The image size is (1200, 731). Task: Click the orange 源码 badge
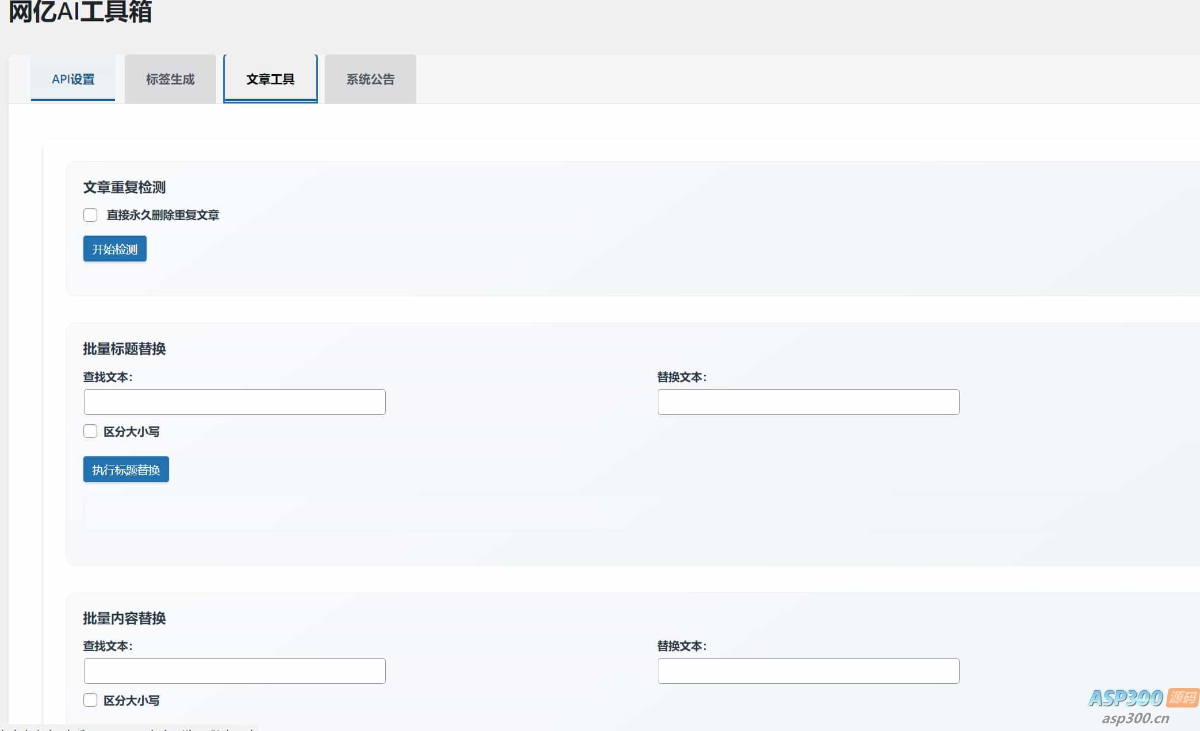pos(1182,697)
